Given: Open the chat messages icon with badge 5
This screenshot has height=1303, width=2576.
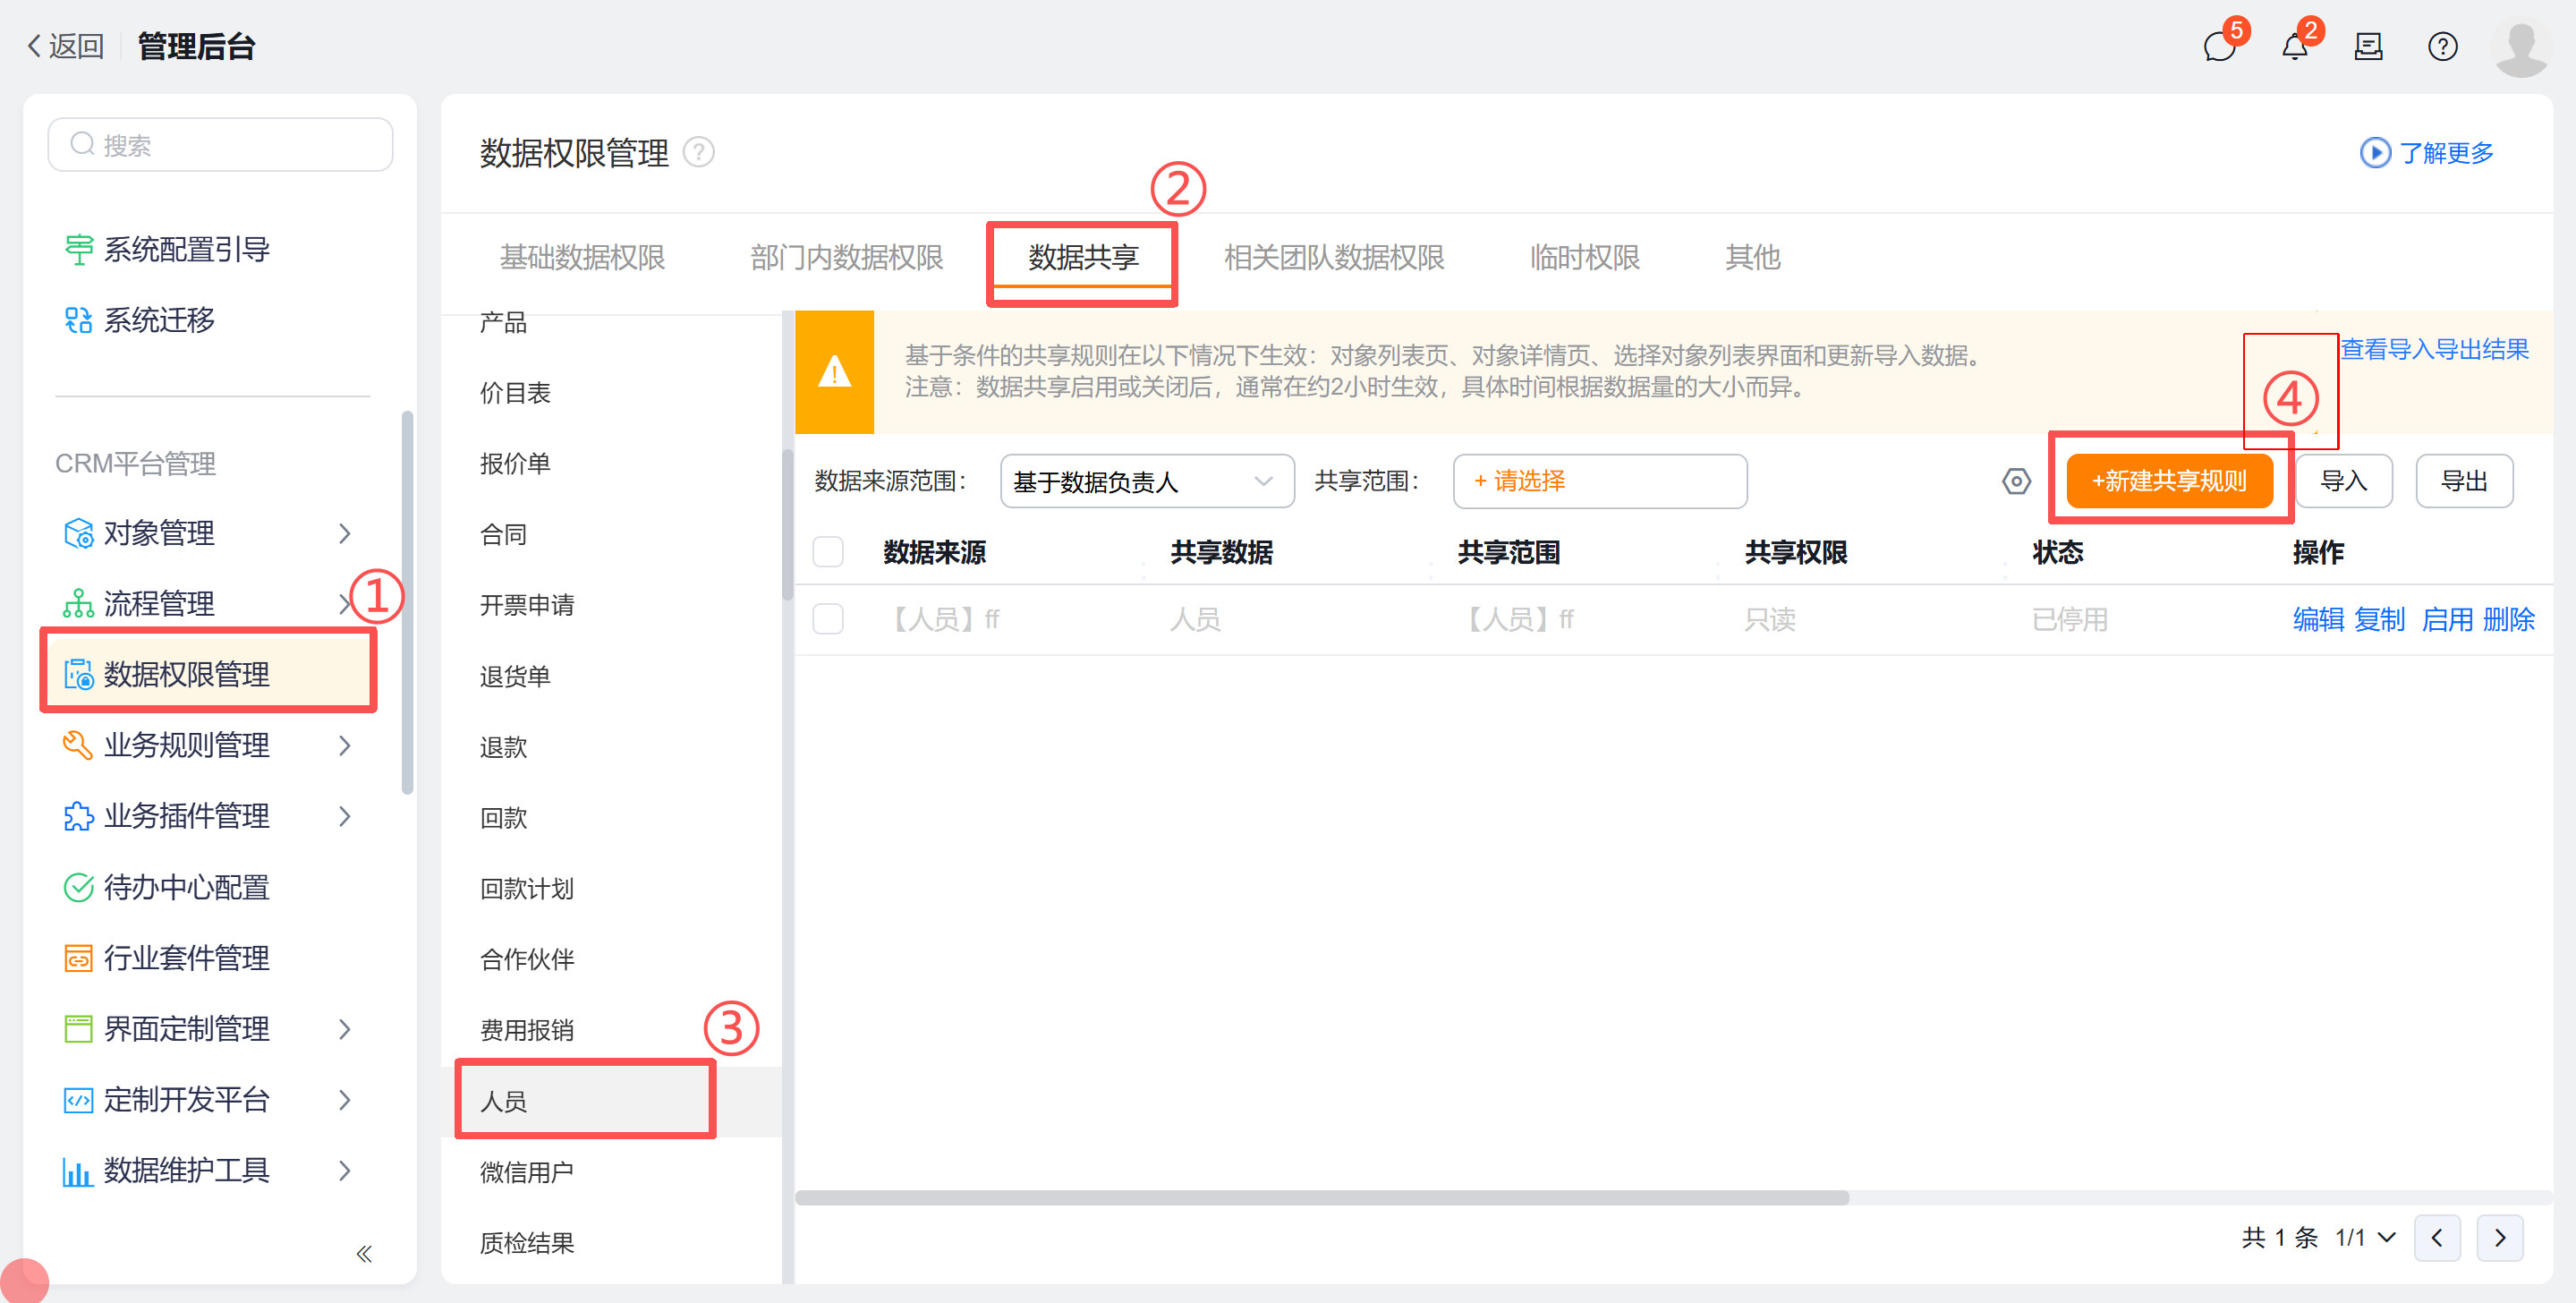Looking at the screenshot, I should [x=2220, y=46].
